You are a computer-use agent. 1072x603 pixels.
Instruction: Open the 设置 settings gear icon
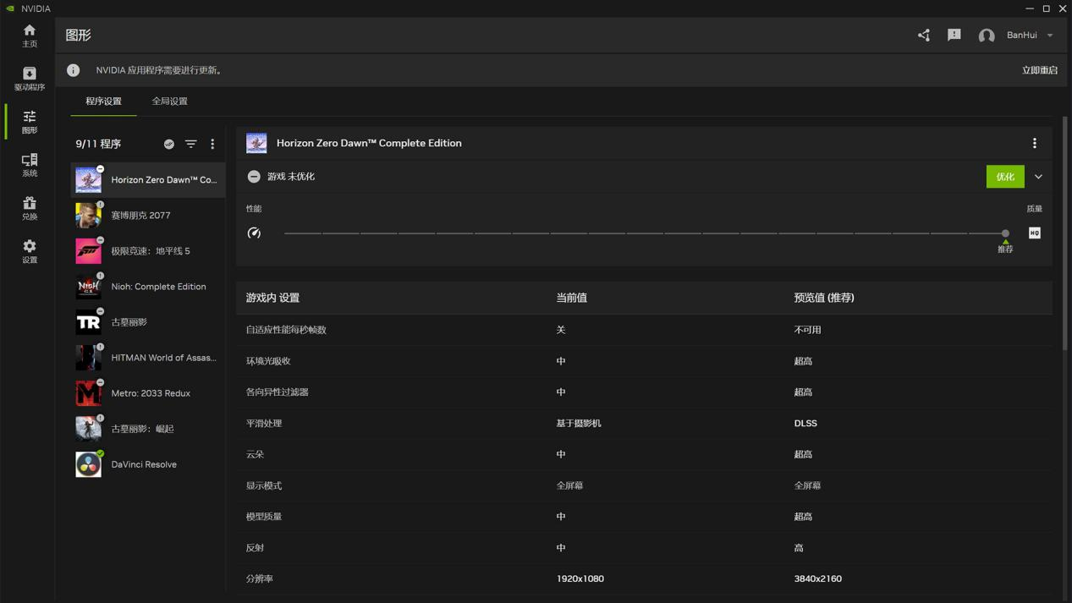pyautogui.click(x=30, y=251)
